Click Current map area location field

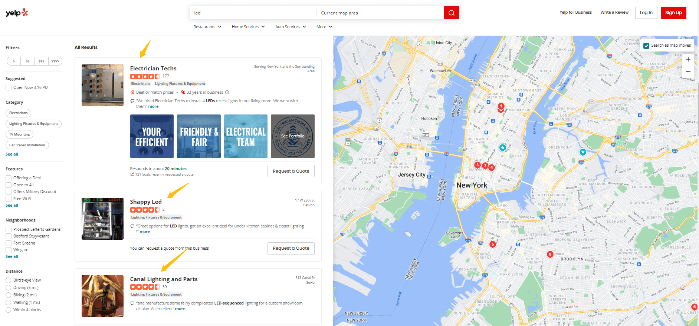[380, 13]
